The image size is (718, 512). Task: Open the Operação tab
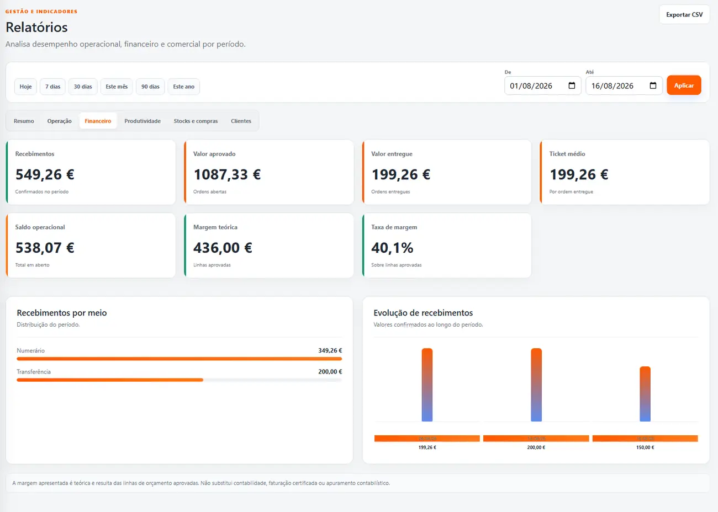coord(59,121)
